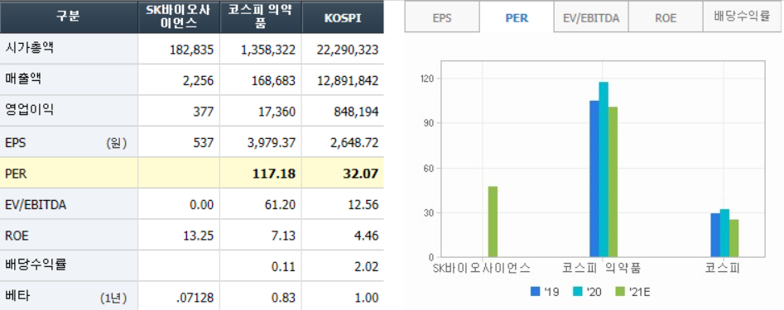Select the 시가총액 row label
The height and width of the screenshot is (310, 784).
(x=29, y=48)
